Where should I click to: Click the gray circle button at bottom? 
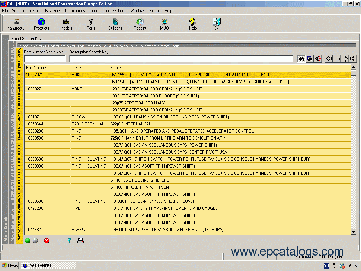click(36, 241)
